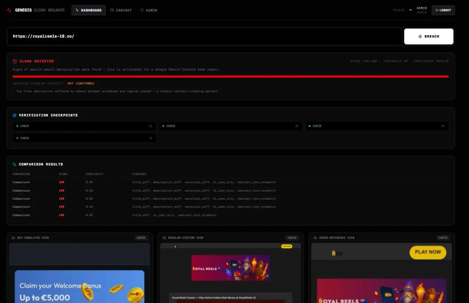Go to the Admin tab
This screenshot has height=303, width=469.
(x=149, y=10)
